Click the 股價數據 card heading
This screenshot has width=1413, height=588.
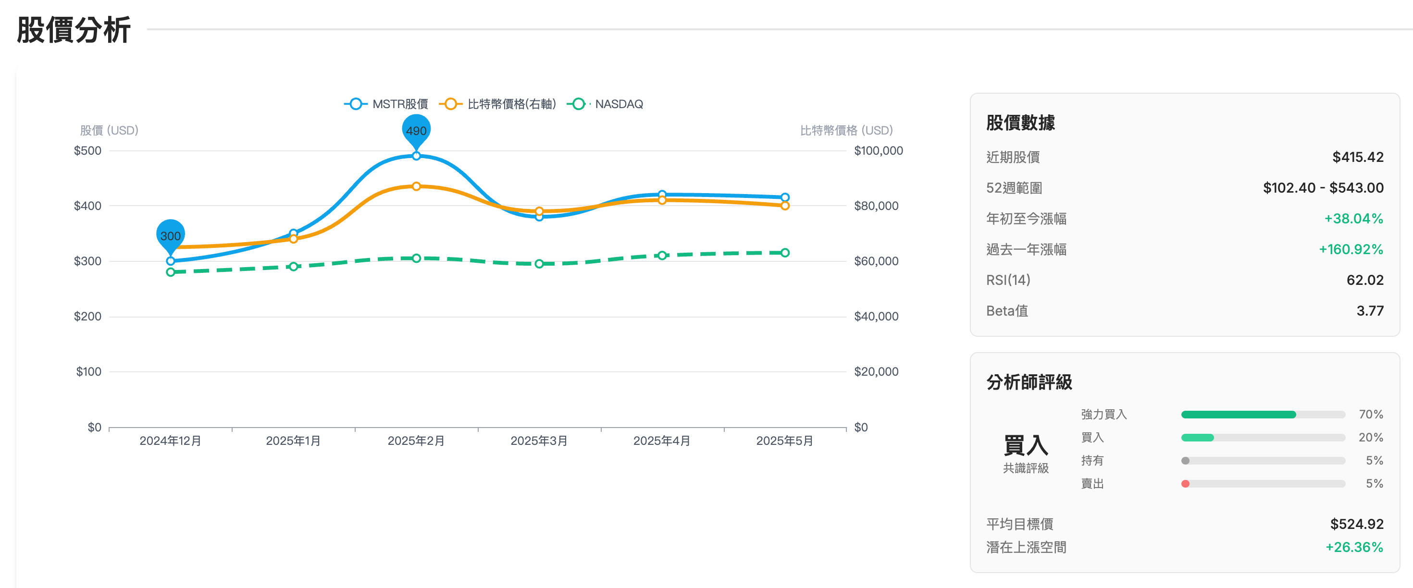(1020, 123)
